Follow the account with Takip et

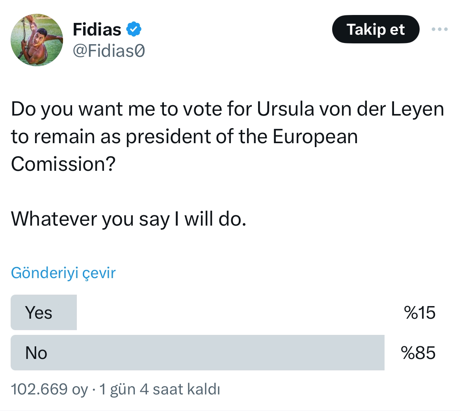click(x=375, y=29)
